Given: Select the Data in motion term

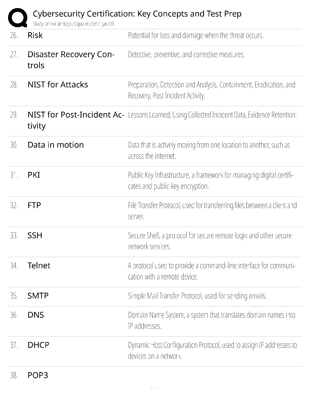Looking at the screenshot, I should pos(56,145).
